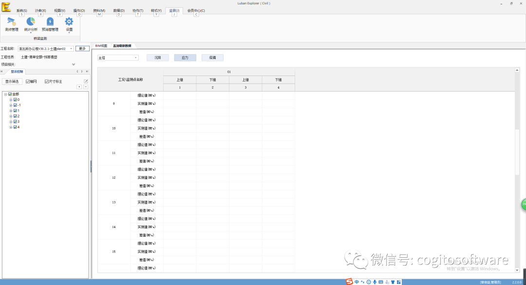
Task: Uncheck floor 3 checkbox in tree
Action: point(15,121)
